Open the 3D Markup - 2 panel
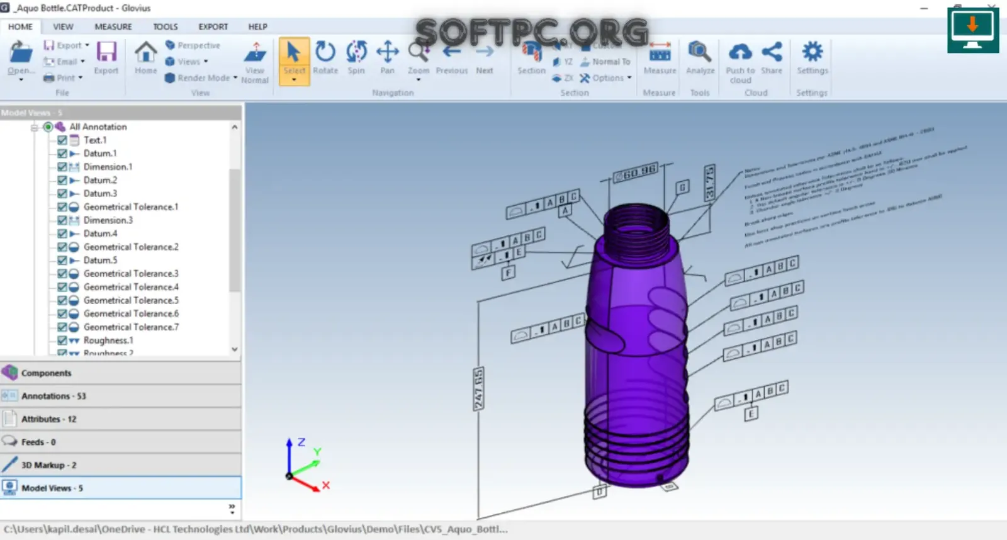The image size is (1007, 540). pos(121,465)
